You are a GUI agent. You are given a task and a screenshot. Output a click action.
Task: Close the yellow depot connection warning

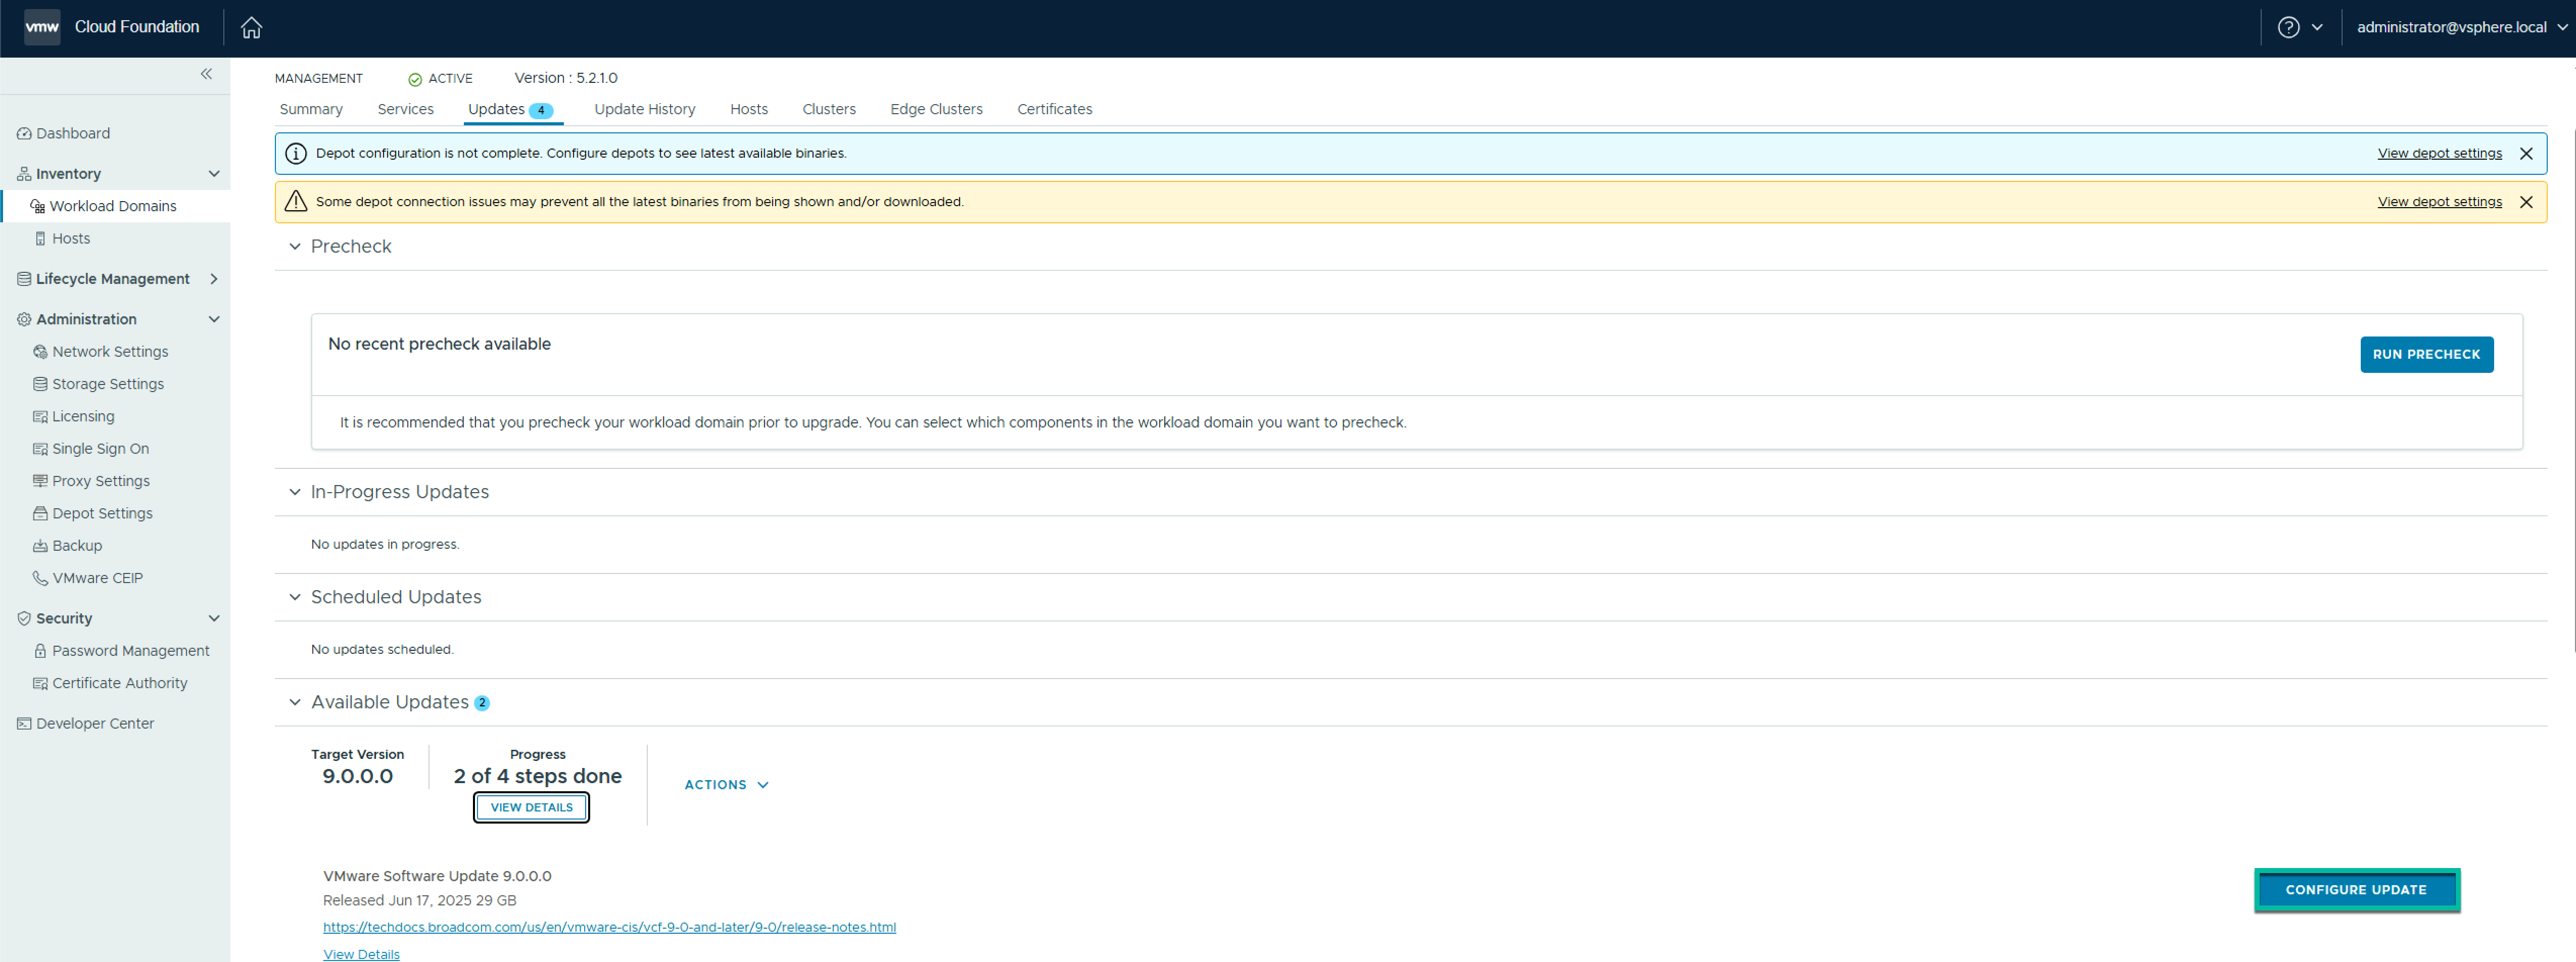(x=2526, y=202)
